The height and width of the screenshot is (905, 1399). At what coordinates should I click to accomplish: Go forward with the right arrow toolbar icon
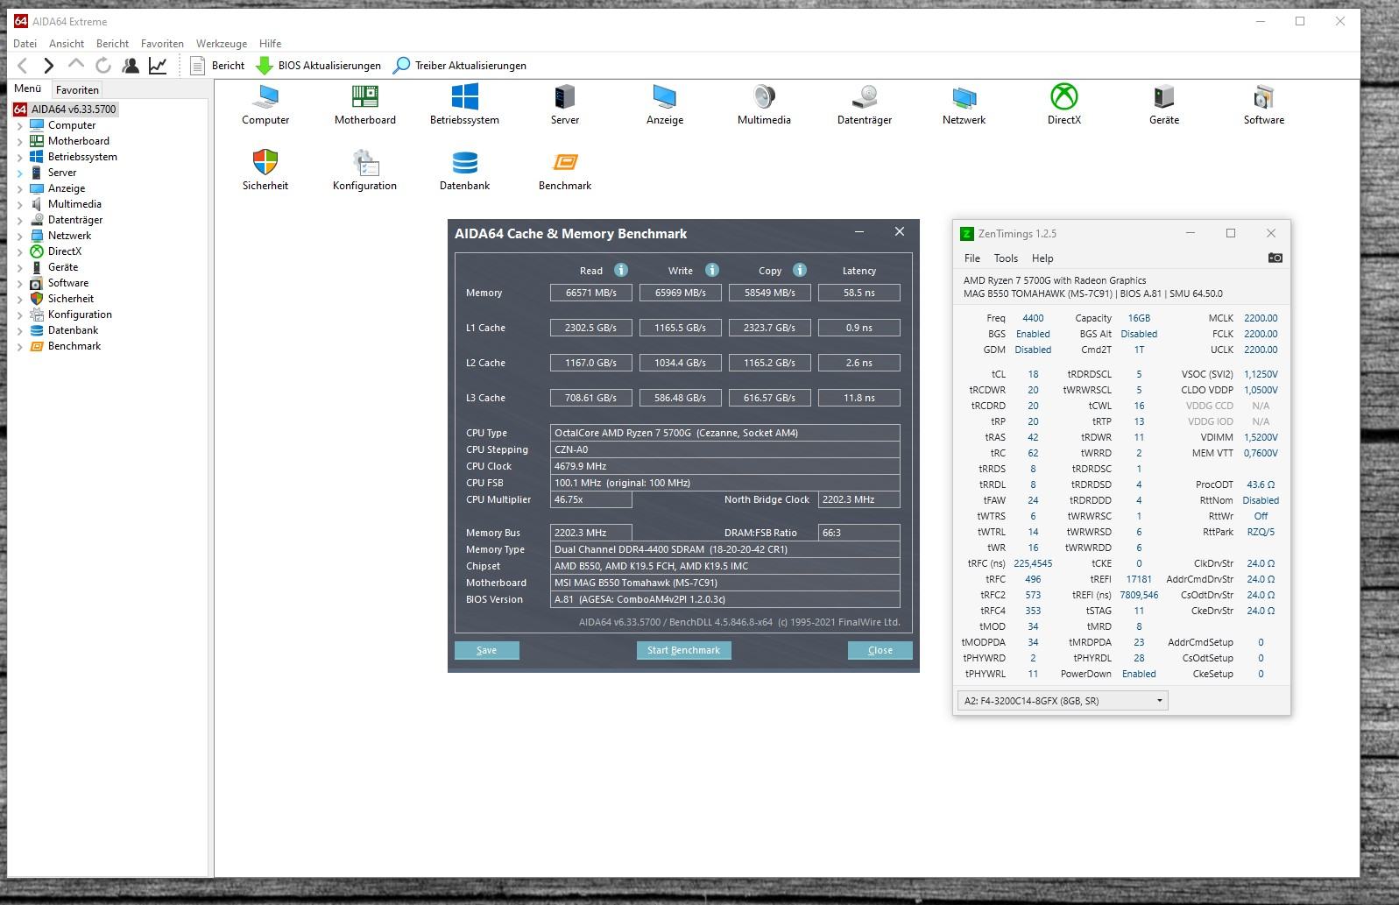(49, 66)
